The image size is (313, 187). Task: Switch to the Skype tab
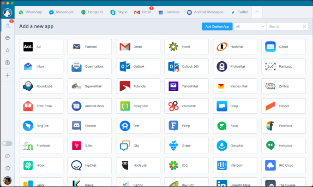point(119,12)
